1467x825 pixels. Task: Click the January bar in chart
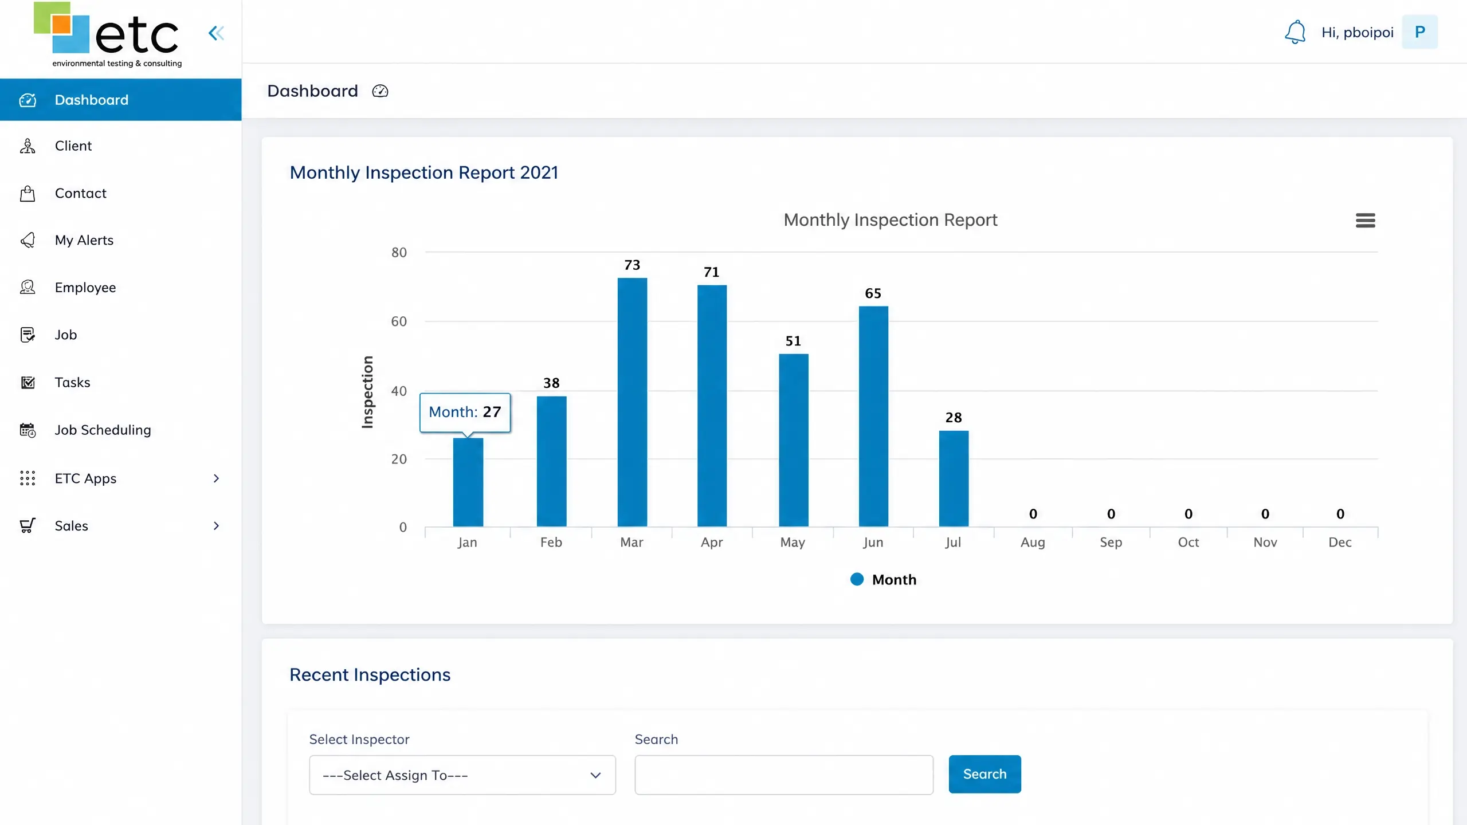(x=468, y=482)
